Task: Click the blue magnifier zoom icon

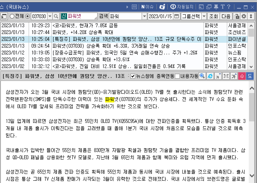Action: 202,76
